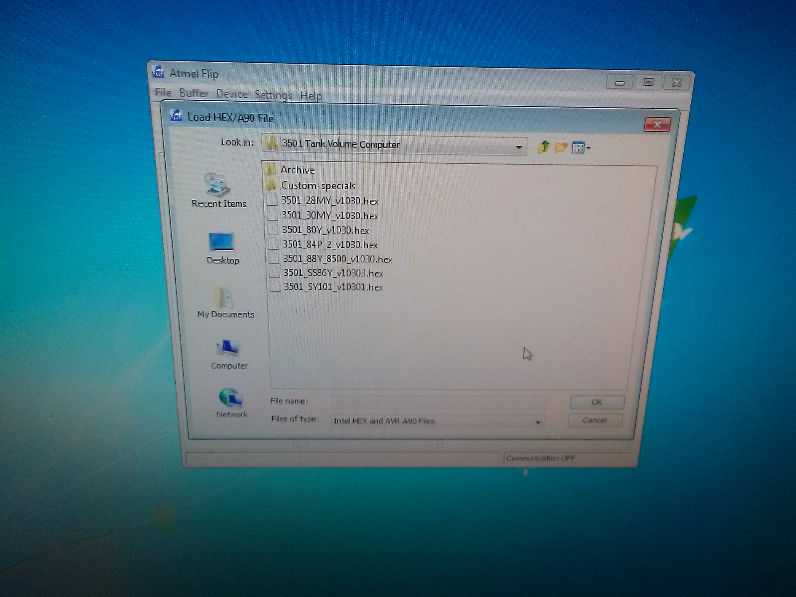The image size is (796, 597).
Task: Minimize the Atmel Flip window
Action: [620, 82]
